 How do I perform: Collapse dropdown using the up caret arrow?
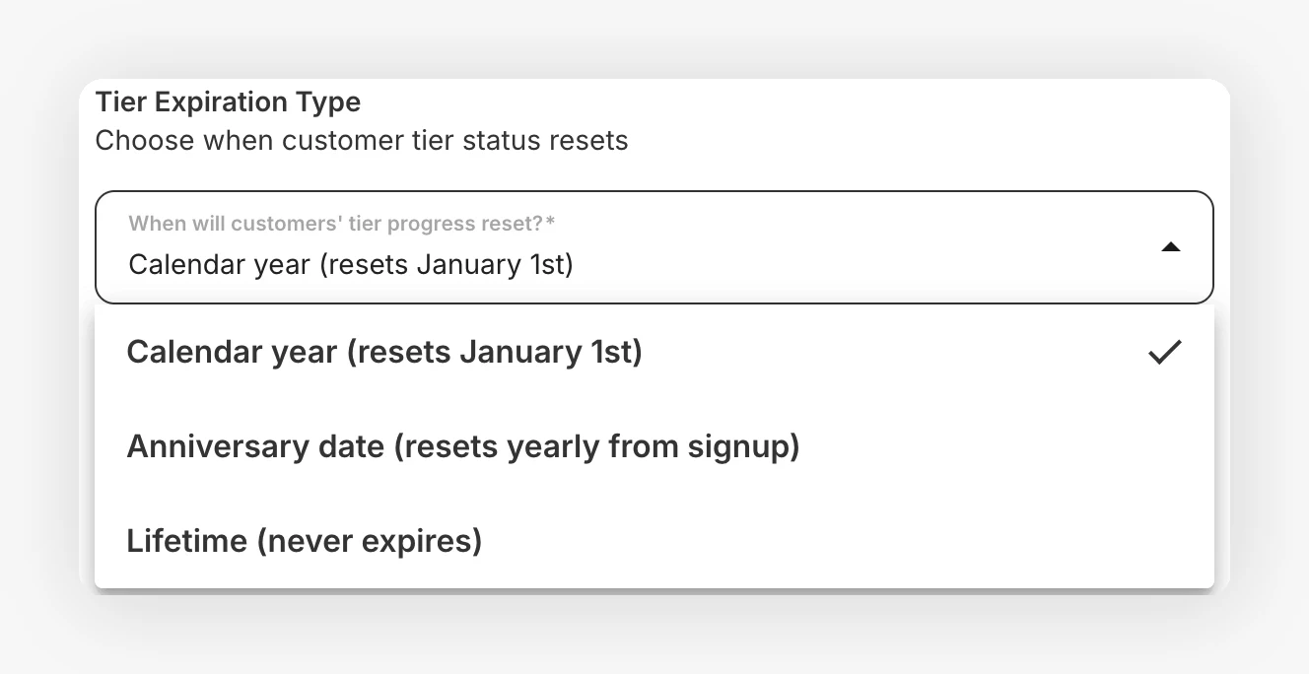pyautogui.click(x=1170, y=247)
